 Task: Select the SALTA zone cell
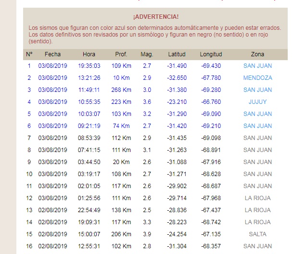point(257,234)
